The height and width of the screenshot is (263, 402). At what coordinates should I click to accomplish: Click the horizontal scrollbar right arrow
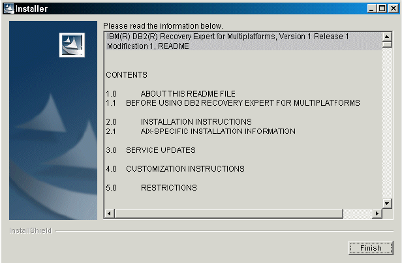[x=377, y=213]
